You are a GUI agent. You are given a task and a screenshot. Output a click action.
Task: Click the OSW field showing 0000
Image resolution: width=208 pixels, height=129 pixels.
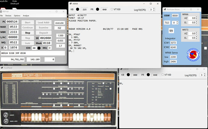[175, 16]
